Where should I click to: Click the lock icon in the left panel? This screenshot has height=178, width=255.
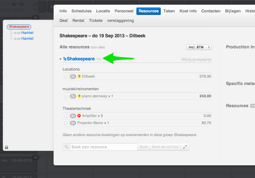[x=6, y=147]
